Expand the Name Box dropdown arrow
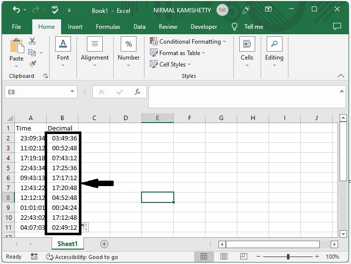Viewport: 351px width, 264px height. pos(72,91)
